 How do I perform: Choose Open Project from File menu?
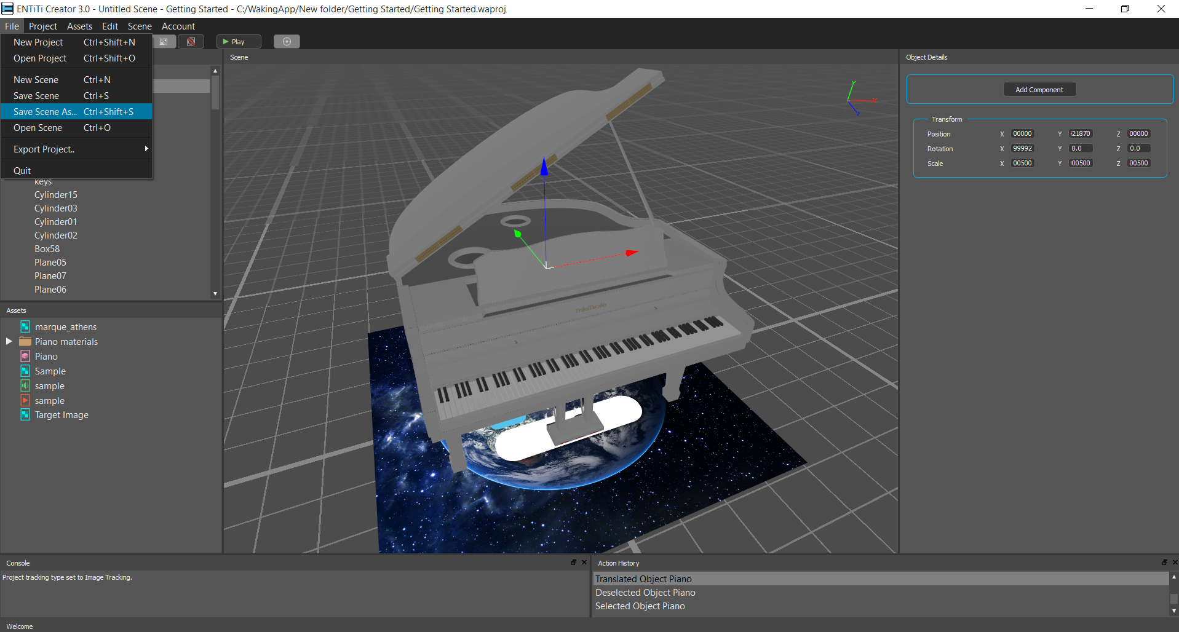(x=76, y=58)
